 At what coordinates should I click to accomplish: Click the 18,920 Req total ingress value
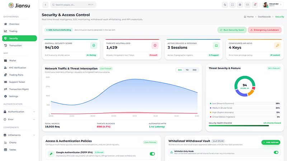point(52,127)
